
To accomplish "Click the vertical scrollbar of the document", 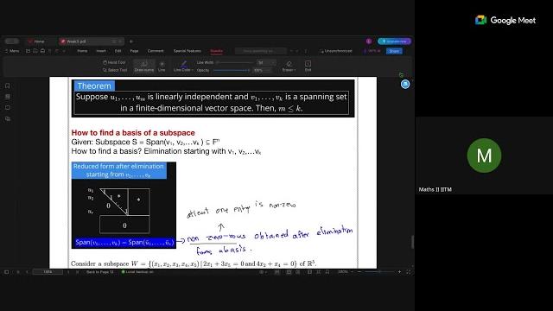I will pyautogui.click(x=412, y=242).
